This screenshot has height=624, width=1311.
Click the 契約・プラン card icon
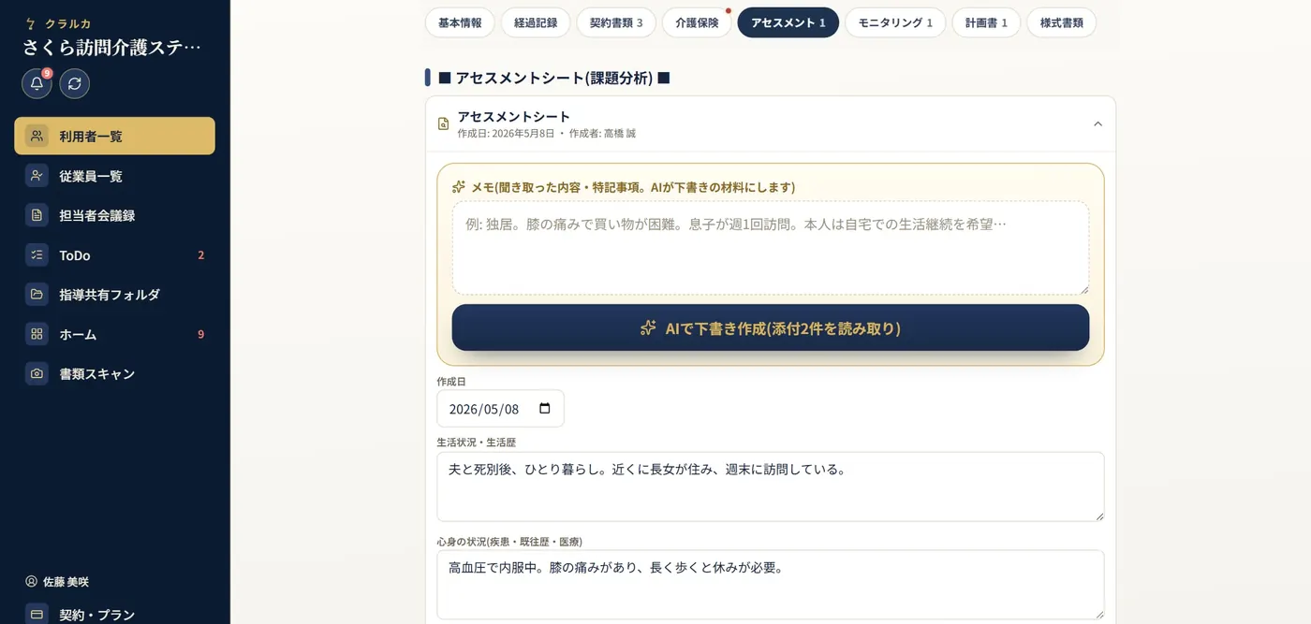37,615
